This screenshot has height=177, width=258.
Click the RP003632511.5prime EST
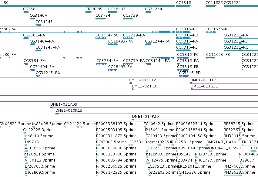coord(177,127)
